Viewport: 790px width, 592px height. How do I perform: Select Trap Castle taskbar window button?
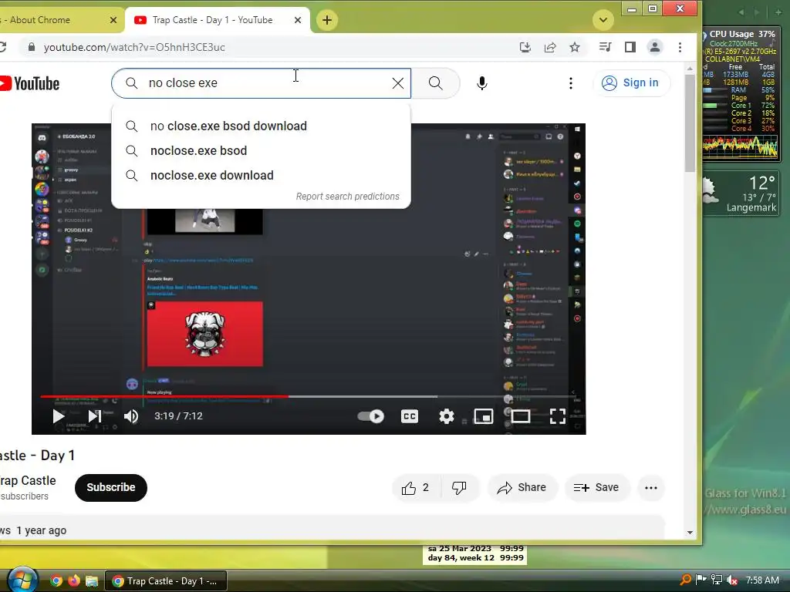165,581
